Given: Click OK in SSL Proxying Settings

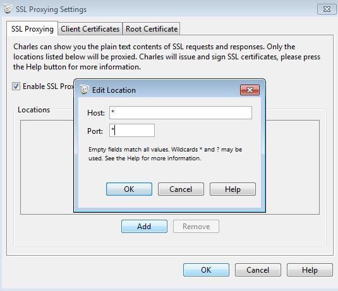Looking at the screenshot, I should pyautogui.click(x=207, y=270).
